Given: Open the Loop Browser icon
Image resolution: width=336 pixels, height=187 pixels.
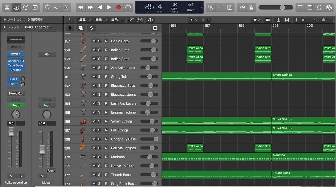Looking at the screenshot, I should (319, 7).
